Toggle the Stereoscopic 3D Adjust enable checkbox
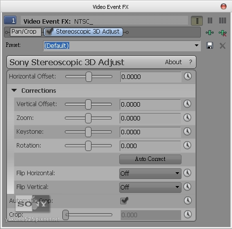232x229 pixels. click(49, 32)
